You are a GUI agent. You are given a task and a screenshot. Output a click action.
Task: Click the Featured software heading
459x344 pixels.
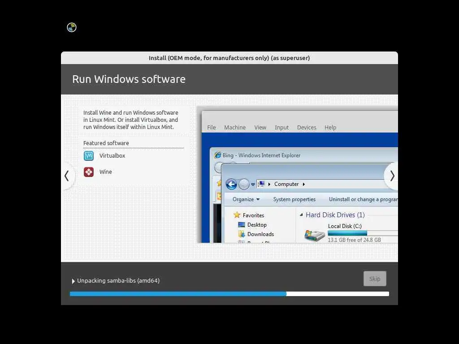(106, 143)
